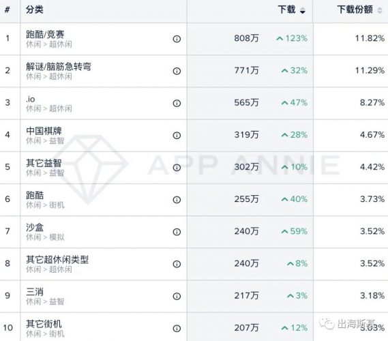Click the 分类 column header
The height and width of the screenshot is (341, 388).
[35, 10]
